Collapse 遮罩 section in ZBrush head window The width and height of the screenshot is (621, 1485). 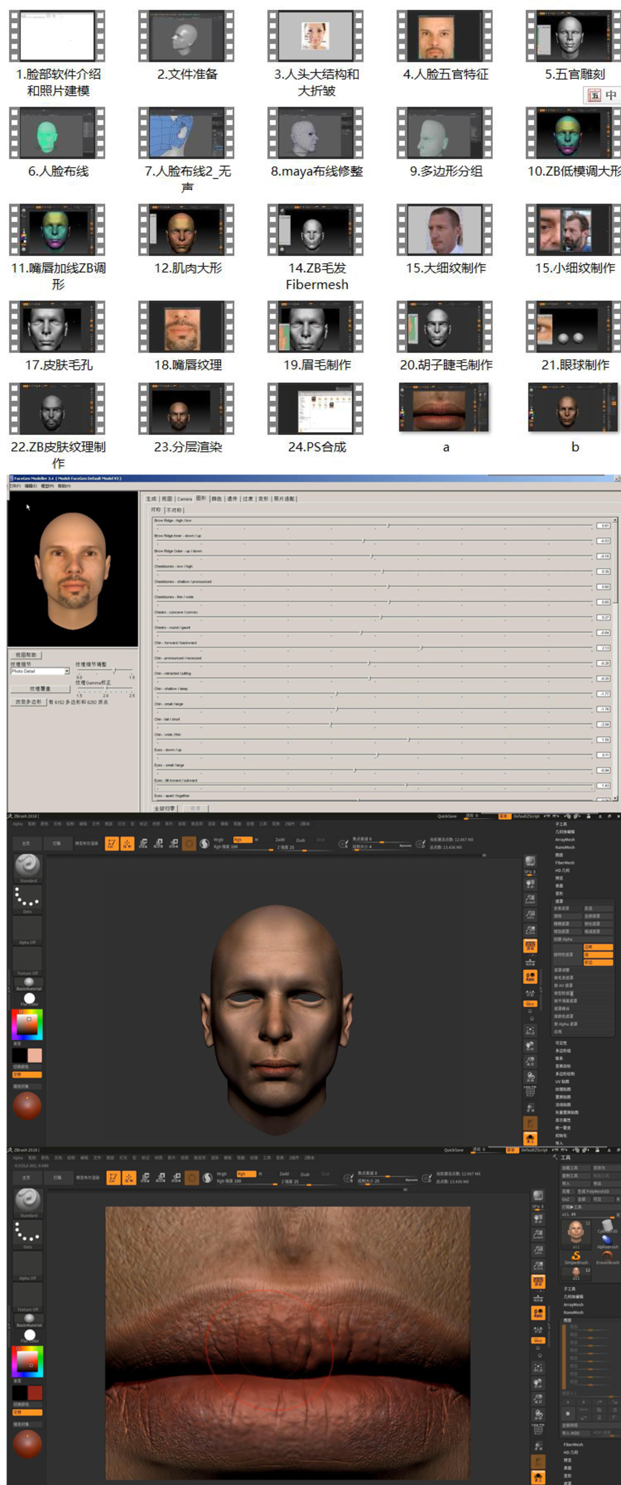pos(559,902)
